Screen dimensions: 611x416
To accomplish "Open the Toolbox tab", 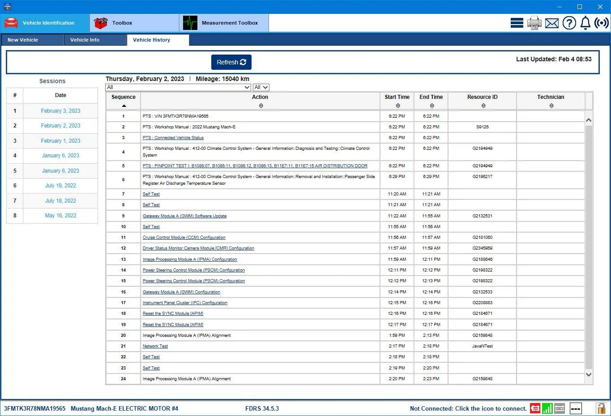I will pos(135,23).
